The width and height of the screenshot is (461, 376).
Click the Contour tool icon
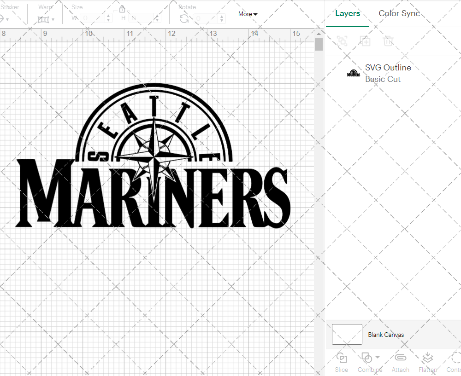click(x=455, y=358)
